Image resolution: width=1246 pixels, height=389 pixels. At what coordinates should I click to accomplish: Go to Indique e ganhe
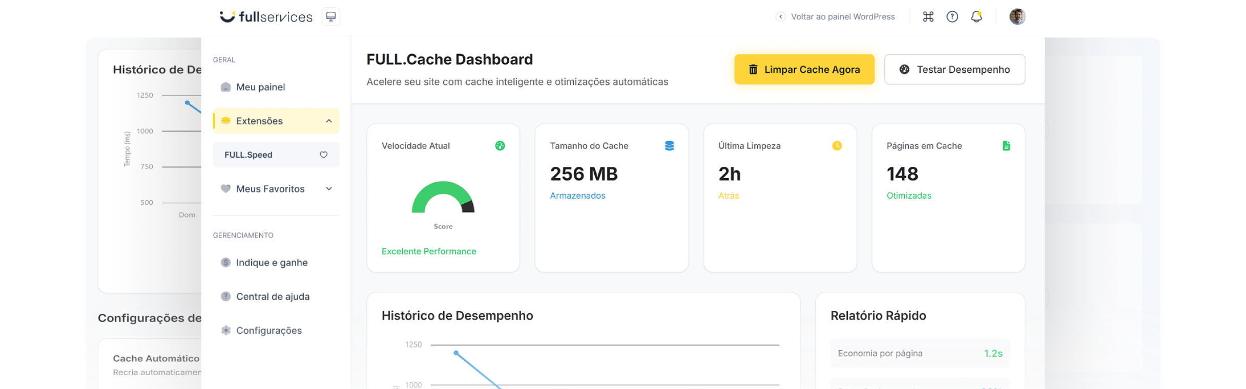[x=272, y=263]
